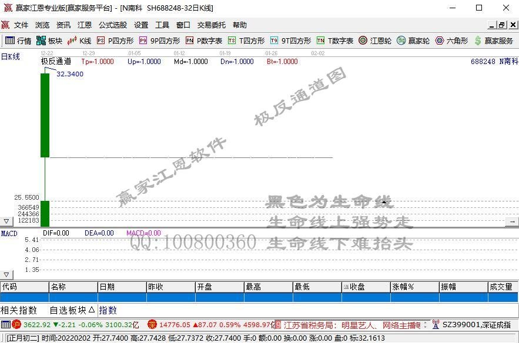Click the 江苏省税务局 news ticker
519x343 pixels.
[x=352, y=325]
